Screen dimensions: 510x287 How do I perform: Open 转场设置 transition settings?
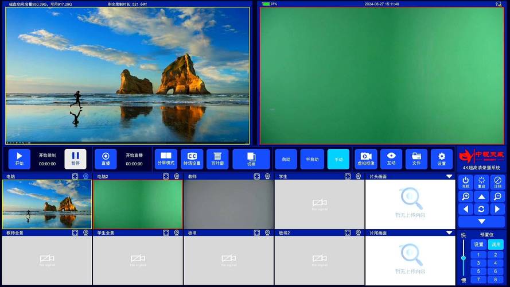192,159
